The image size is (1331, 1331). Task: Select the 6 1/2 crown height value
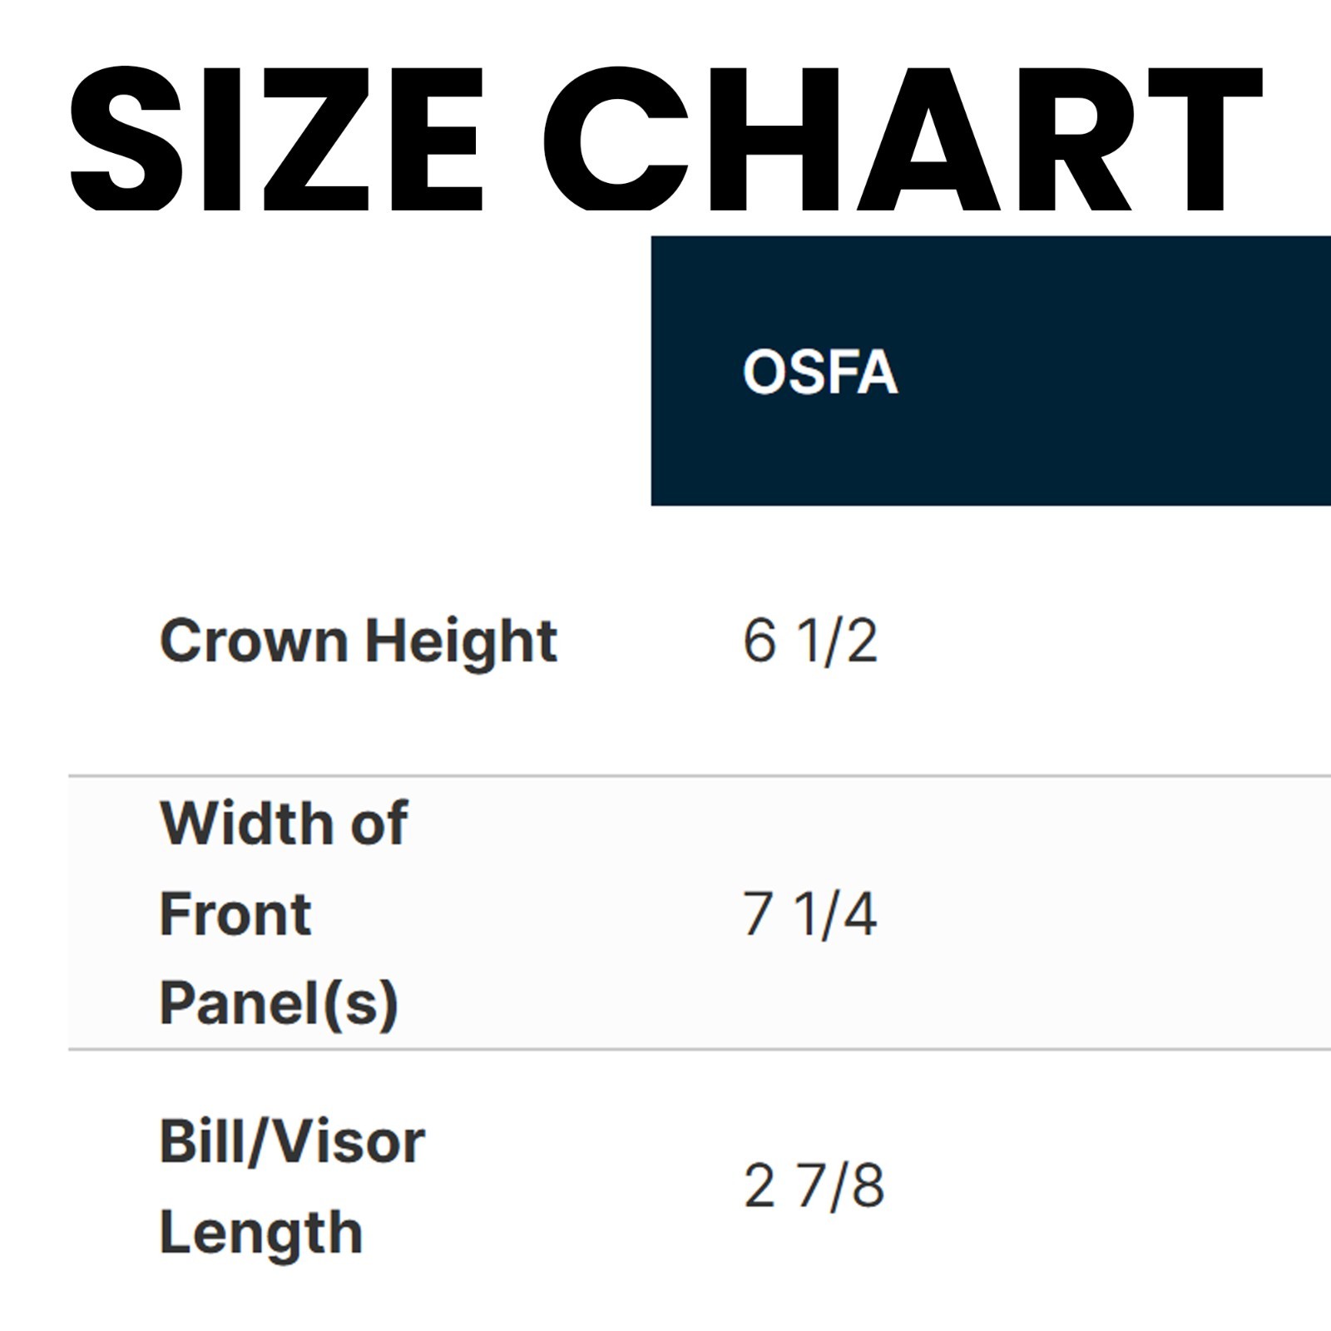(809, 641)
